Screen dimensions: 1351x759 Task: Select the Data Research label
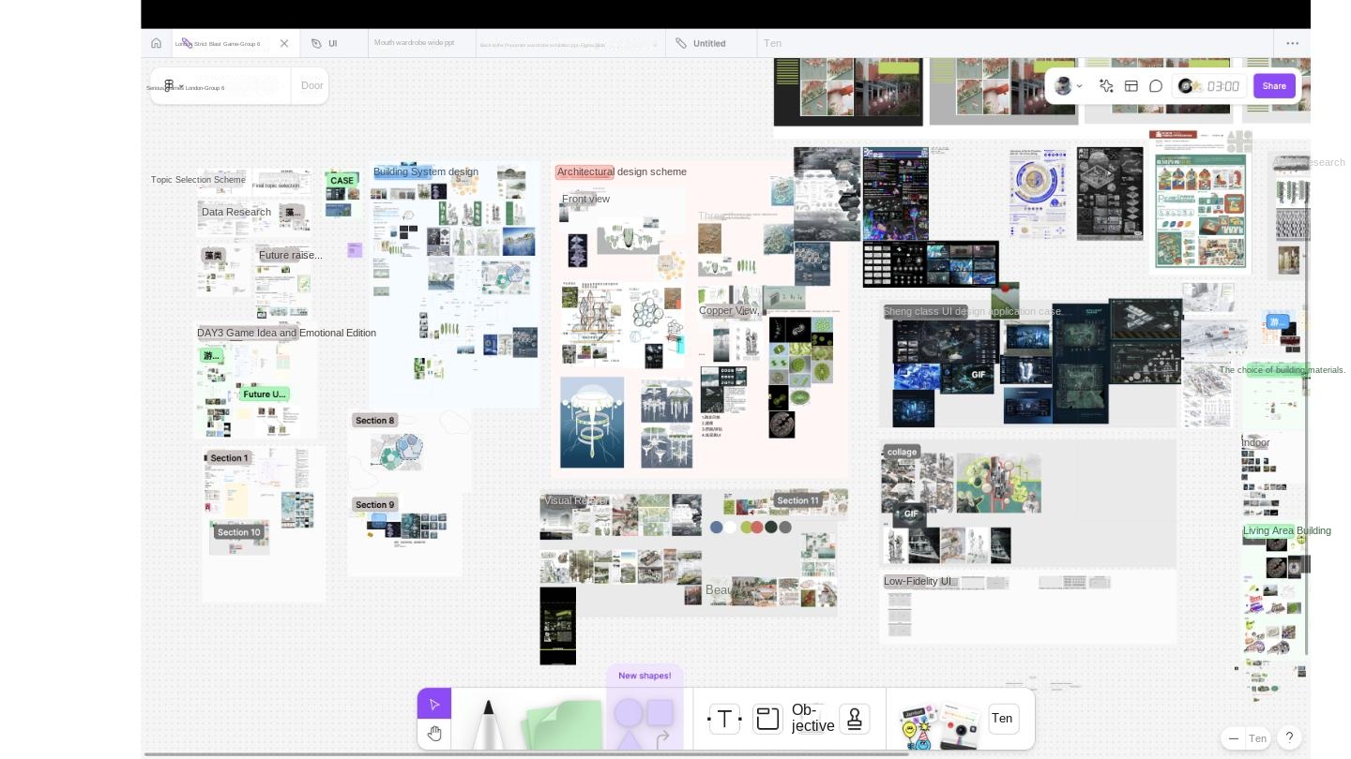236,212
